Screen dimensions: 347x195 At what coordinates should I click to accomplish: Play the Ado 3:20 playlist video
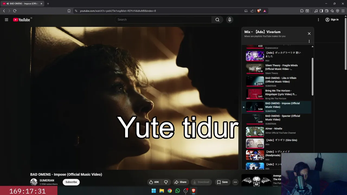point(276,56)
